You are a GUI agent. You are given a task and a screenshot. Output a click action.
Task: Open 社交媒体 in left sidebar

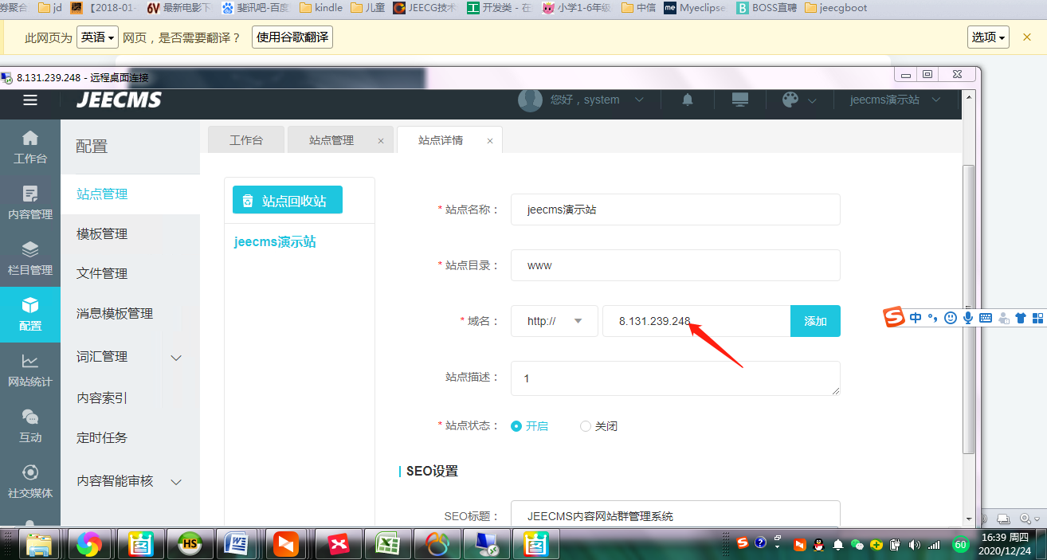tap(30, 482)
